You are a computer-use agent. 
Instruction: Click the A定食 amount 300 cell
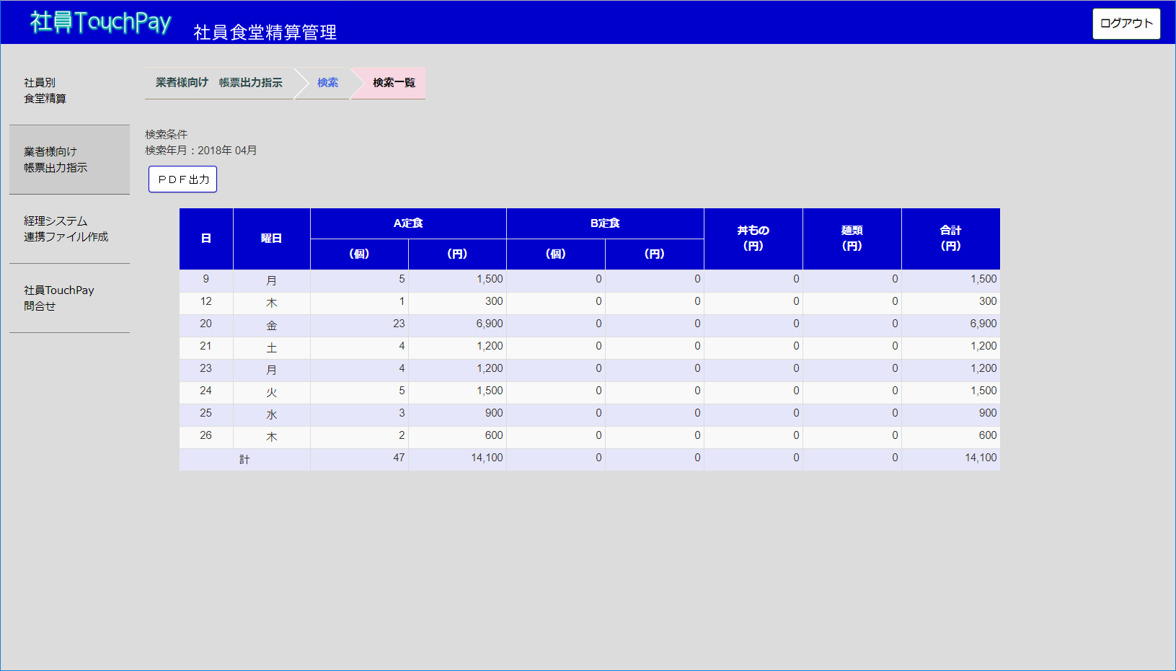pos(457,303)
